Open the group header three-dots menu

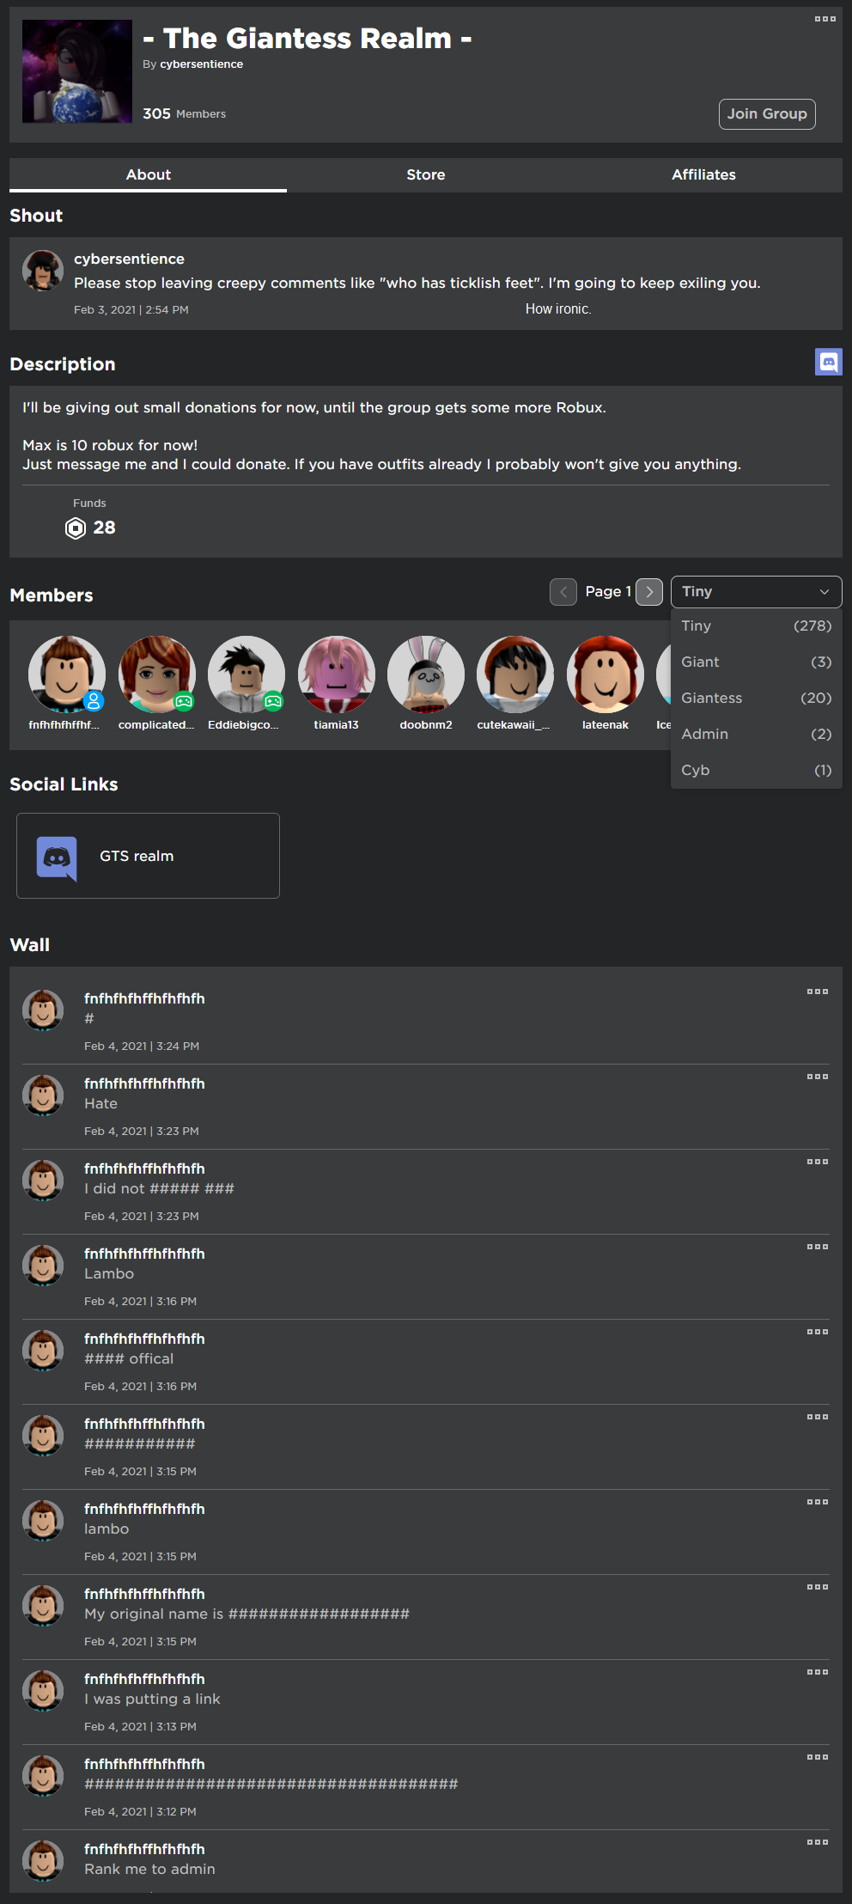(x=825, y=19)
